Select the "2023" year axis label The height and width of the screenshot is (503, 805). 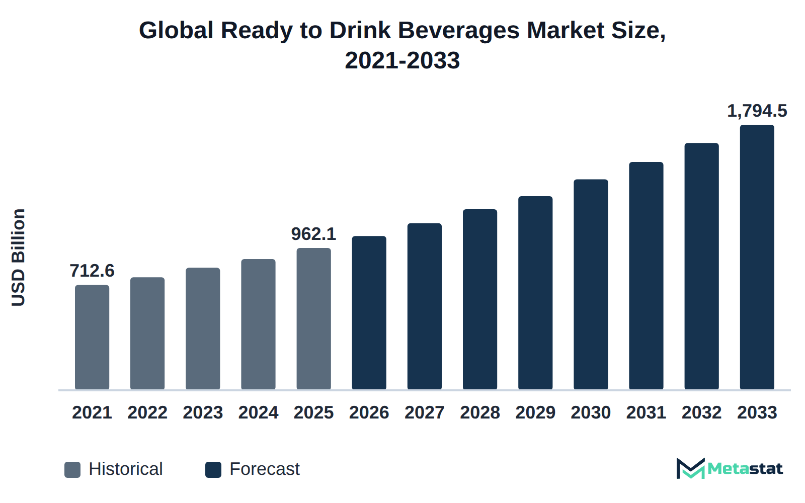(203, 412)
